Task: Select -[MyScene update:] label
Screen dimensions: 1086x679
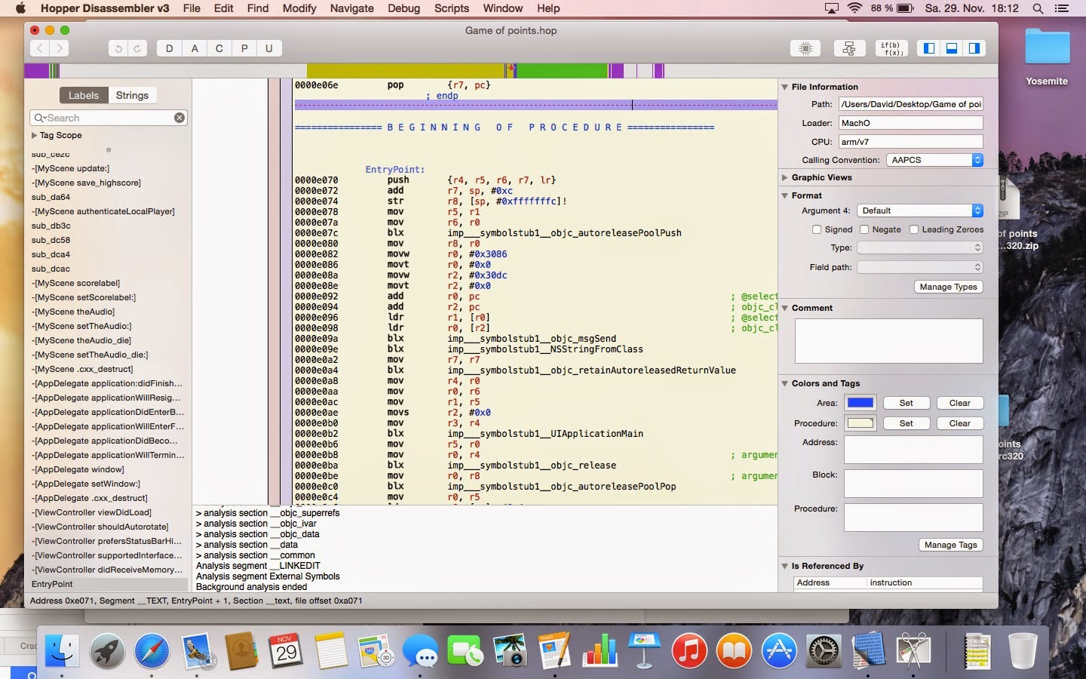Action: coord(71,168)
